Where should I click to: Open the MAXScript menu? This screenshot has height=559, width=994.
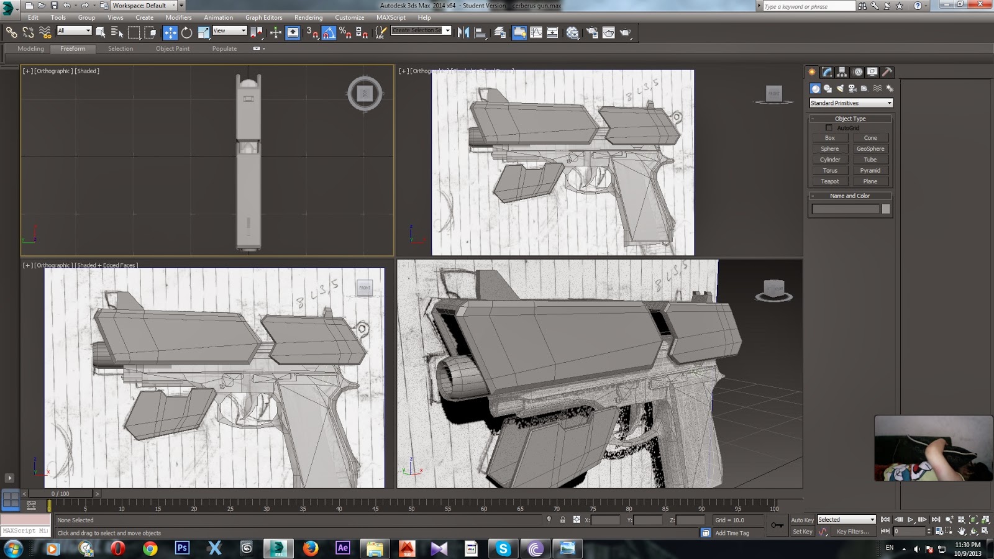tap(391, 17)
